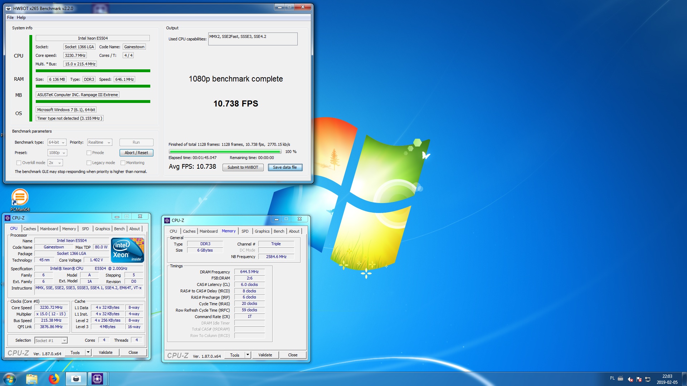Click Validate in left CPU-Z window
Image resolution: width=687 pixels, height=386 pixels.
(106, 352)
